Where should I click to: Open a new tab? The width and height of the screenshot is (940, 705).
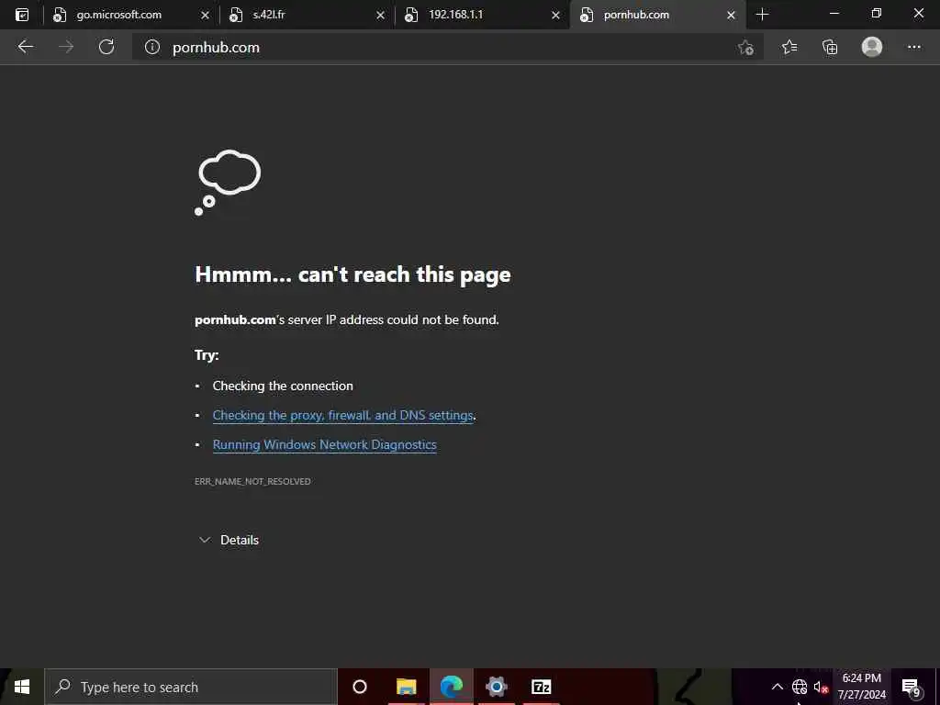click(762, 15)
